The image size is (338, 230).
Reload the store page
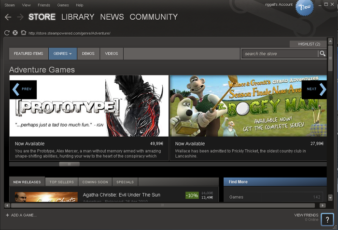[x=7, y=33]
